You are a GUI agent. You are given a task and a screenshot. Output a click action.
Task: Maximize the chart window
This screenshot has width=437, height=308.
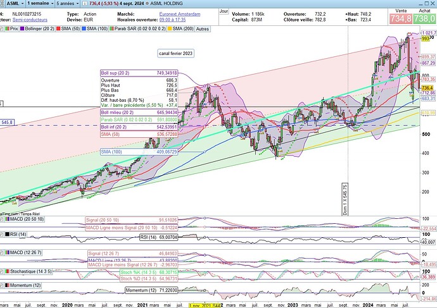[427, 3]
